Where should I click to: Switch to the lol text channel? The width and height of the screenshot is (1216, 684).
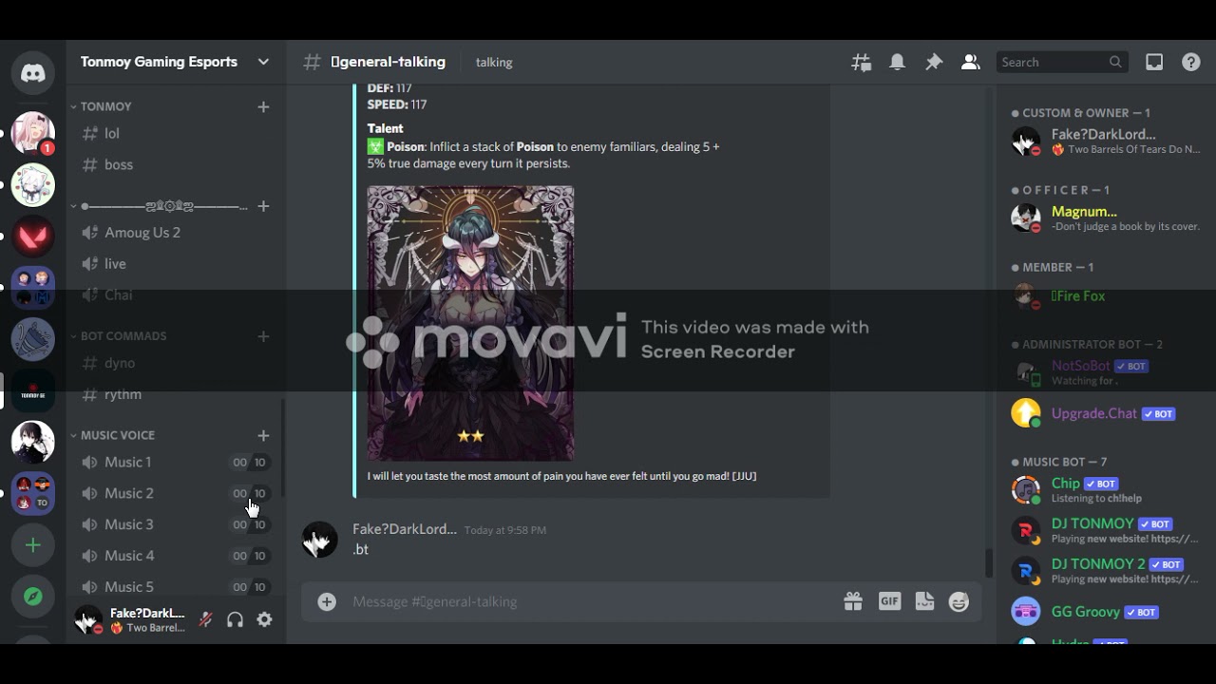[x=176, y=133]
